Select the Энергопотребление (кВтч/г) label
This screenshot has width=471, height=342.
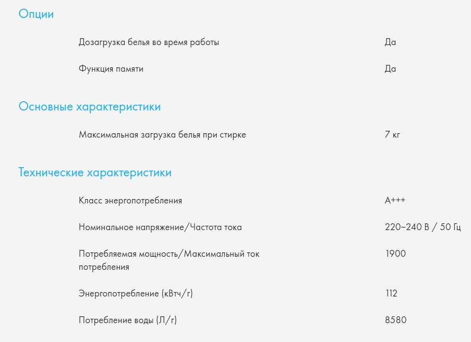[x=136, y=294]
